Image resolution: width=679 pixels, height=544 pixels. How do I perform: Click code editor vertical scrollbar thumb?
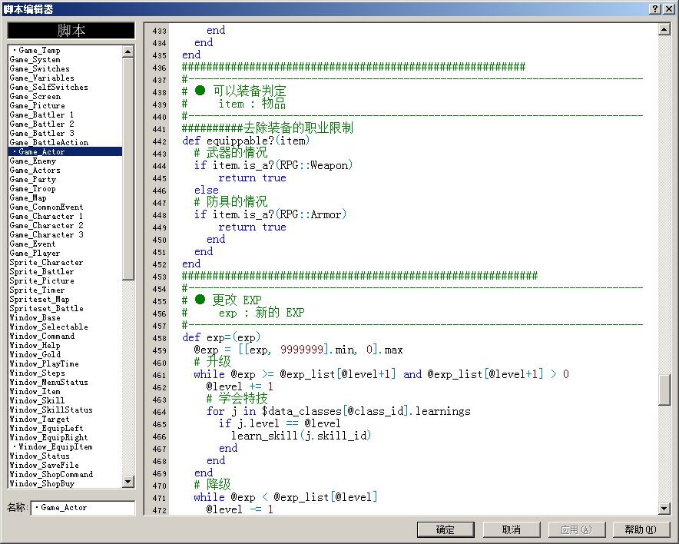pyautogui.click(x=664, y=390)
